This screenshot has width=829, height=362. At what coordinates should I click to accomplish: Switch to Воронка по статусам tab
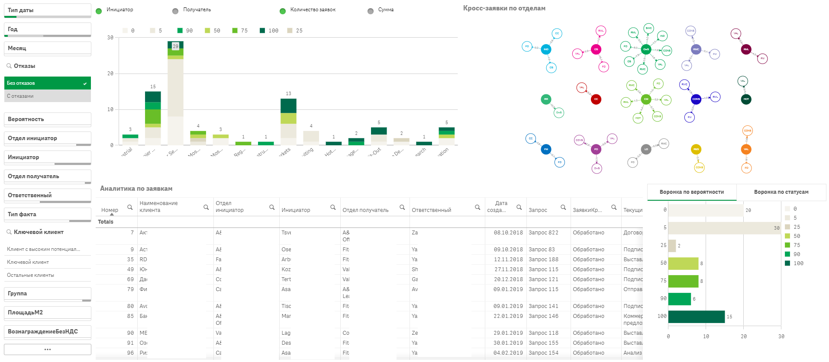[x=781, y=192]
